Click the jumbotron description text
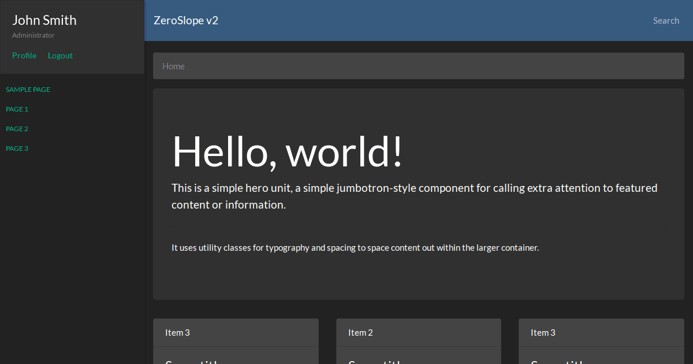This screenshot has height=364, width=693. [413, 196]
